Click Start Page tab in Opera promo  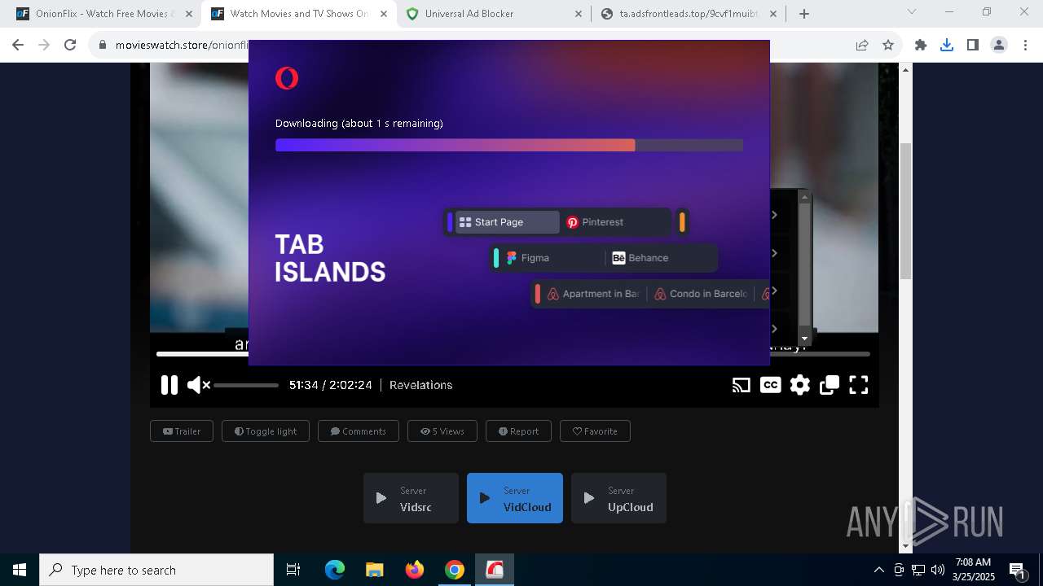coord(508,222)
